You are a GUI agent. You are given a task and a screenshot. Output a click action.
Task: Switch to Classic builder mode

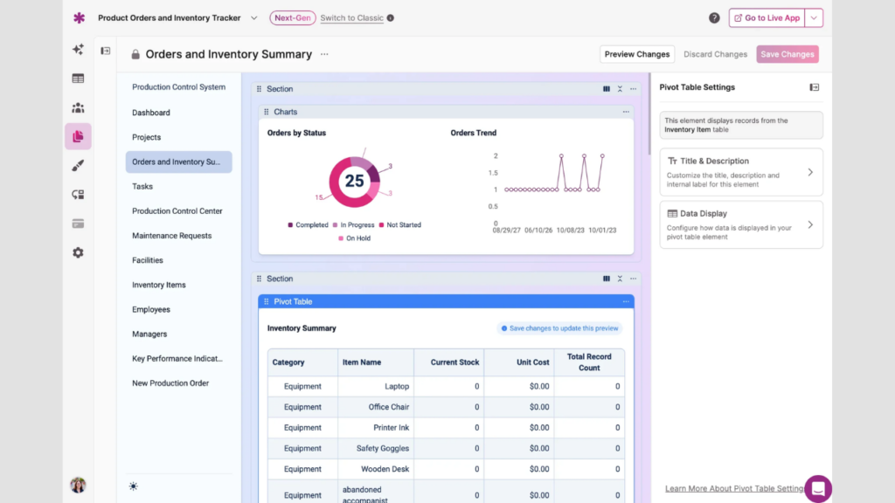pyautogui.click(x=351, y=17)
